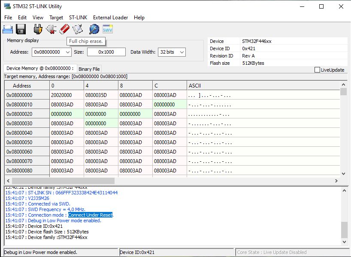Viewport: 351px width, 257px height.
Task: Click the column header labeled 8
Action: point(135,85)
